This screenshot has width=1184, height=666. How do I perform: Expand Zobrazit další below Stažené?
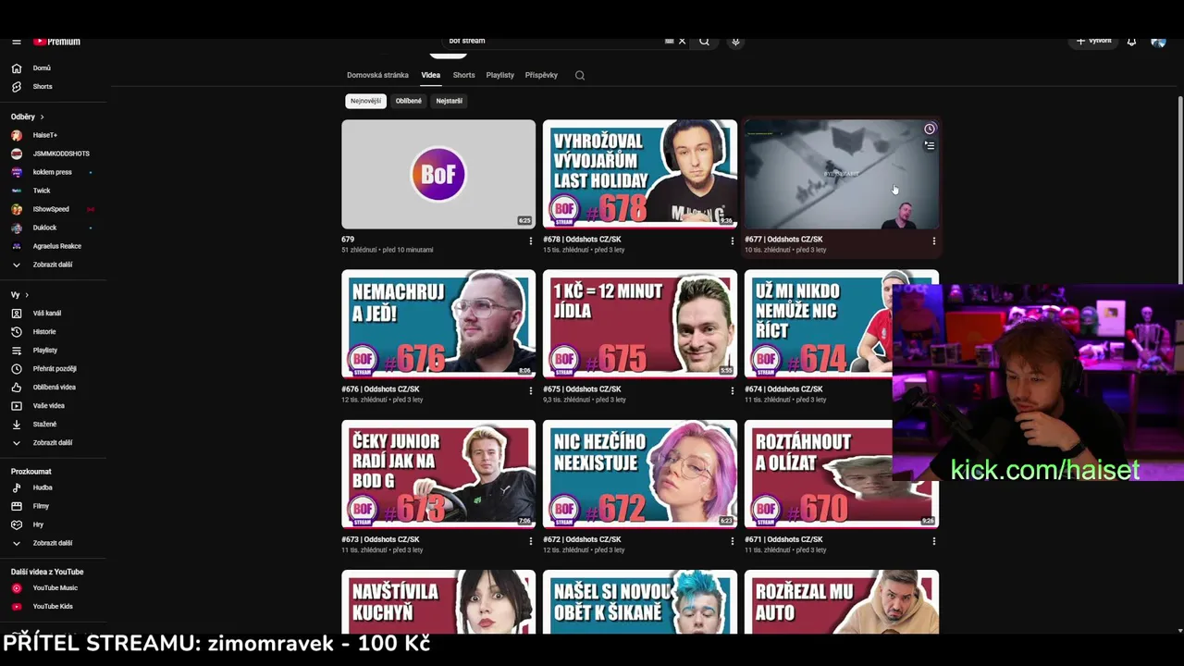pos(54,443)
